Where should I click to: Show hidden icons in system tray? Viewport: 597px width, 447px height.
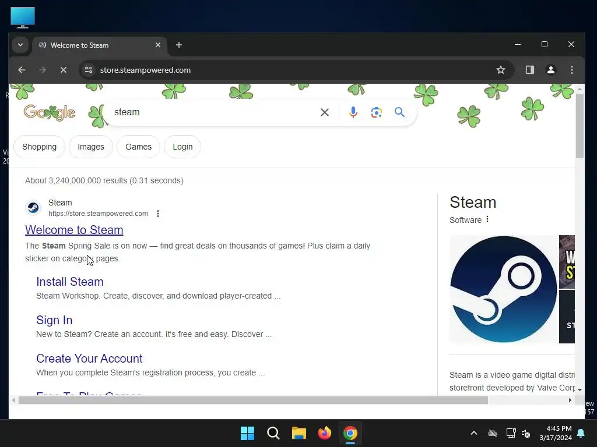coord(474,433)
